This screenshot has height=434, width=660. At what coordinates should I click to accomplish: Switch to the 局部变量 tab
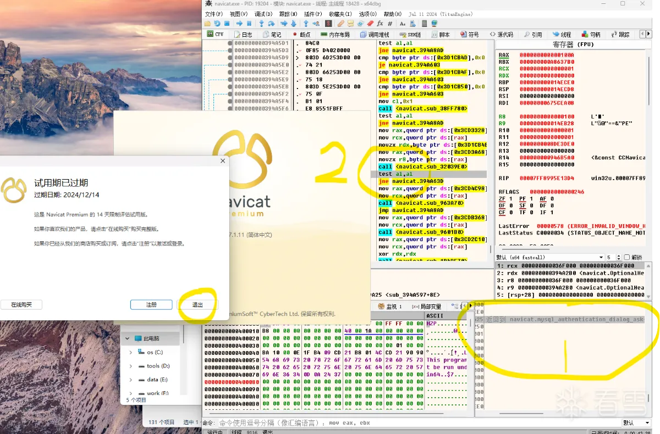click(426, 306)
